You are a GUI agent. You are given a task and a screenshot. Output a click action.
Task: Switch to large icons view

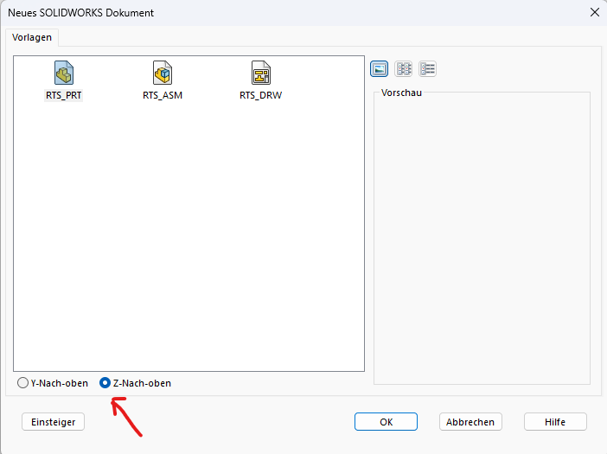click(379, 69)
